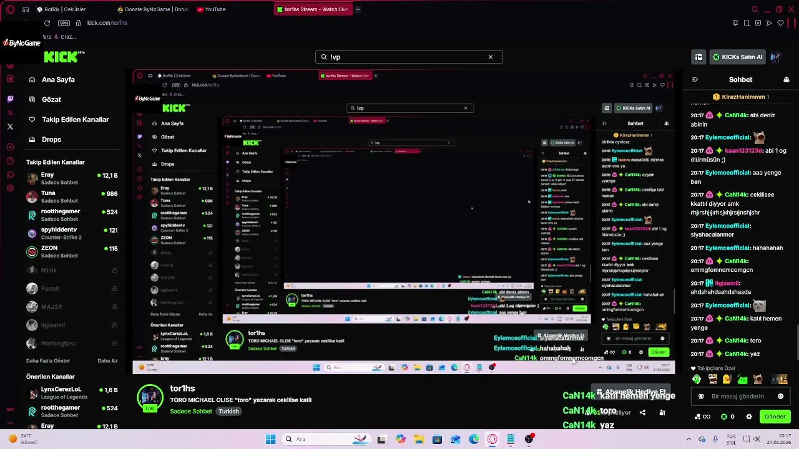Viewport: 799px width, 449px height.
Task: Open X (Twitter) from the Opera sidebar
Action: (10, 127)
